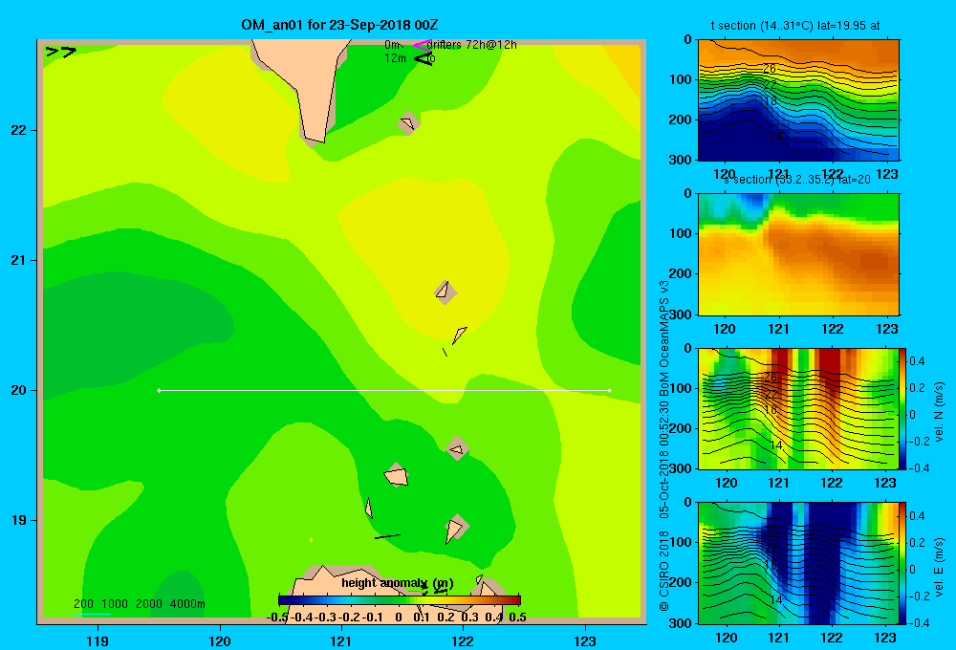Click the 'height anomaly (m)' colorbar label
Screen dimensions: 956x650
click(x=397, y=583)
